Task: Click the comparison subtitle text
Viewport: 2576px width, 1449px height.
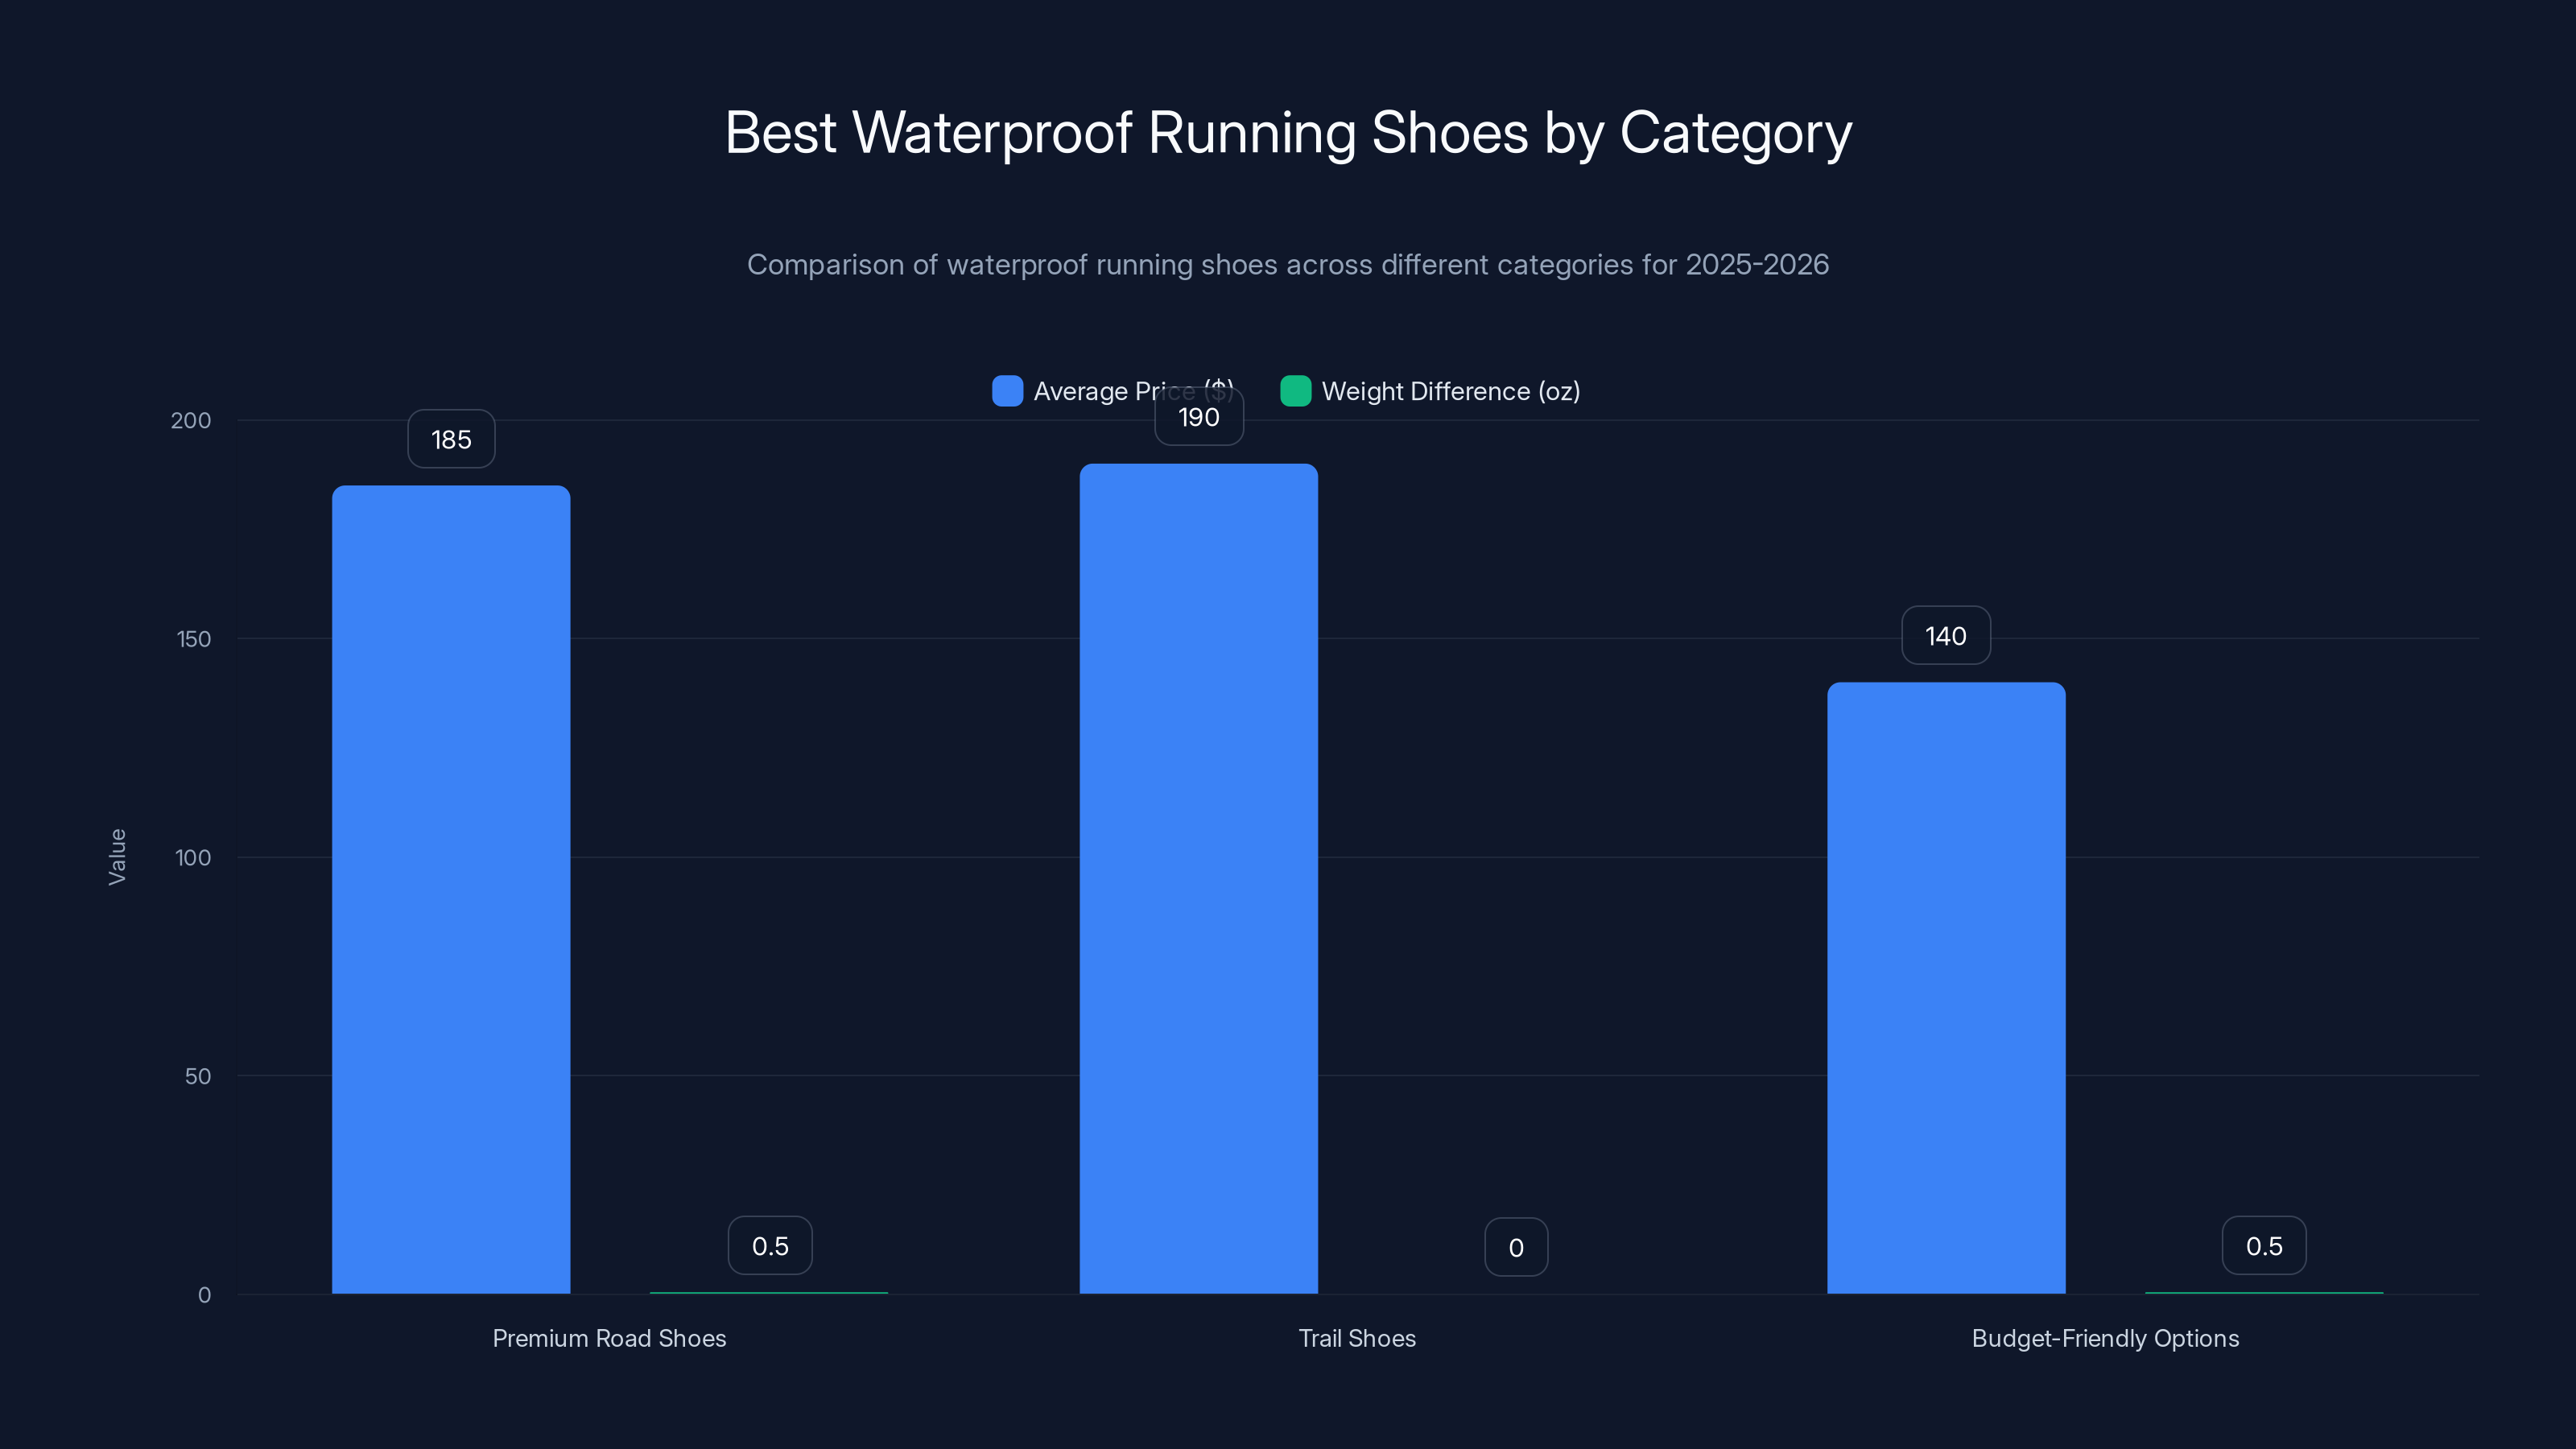Action: click(1288, 265)
